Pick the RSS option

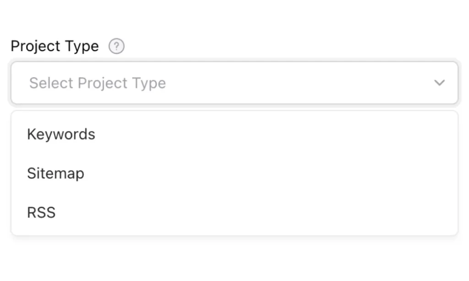(234, 212)
